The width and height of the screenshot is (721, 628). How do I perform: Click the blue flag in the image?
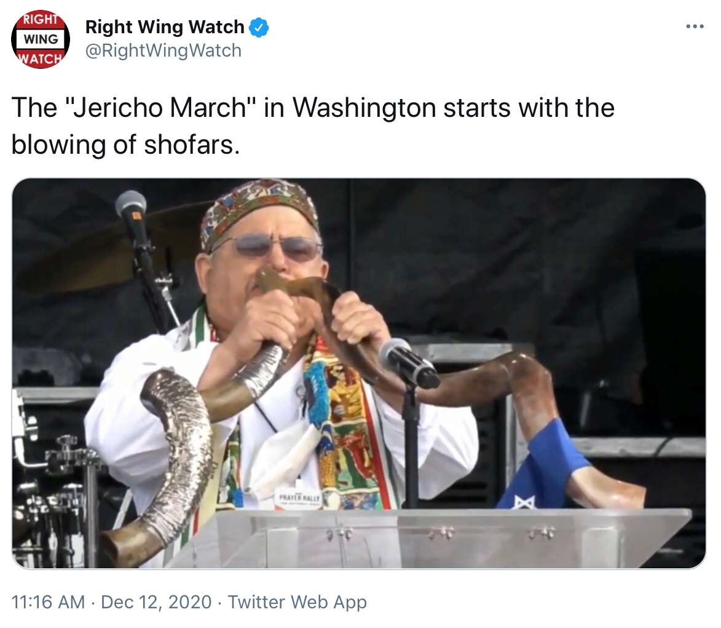(543, 467)
